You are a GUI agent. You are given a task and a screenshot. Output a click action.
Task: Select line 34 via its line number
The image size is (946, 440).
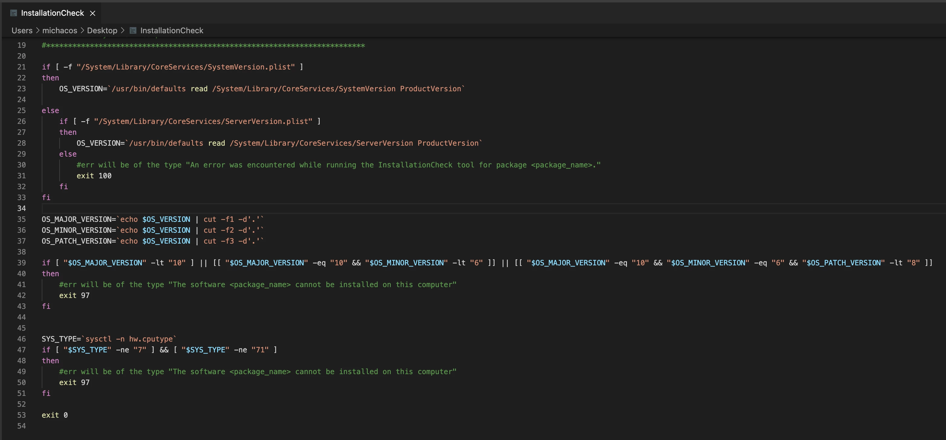pyautogui.click(x=22, y=209)
